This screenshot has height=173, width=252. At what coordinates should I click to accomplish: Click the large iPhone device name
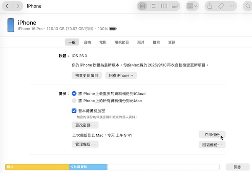coord(27,23)
